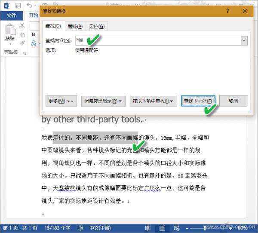Viewport: 258px width, 233px height.
Task: Click the 取消 button
Action: [233, 101]
